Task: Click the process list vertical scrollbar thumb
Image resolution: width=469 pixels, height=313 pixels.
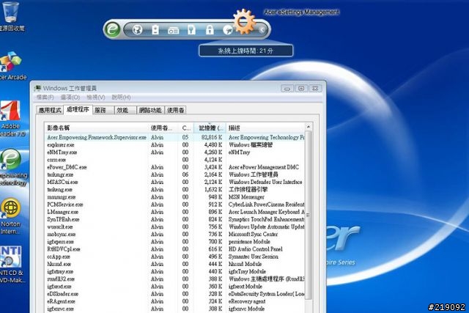Action: coord(309,215)
